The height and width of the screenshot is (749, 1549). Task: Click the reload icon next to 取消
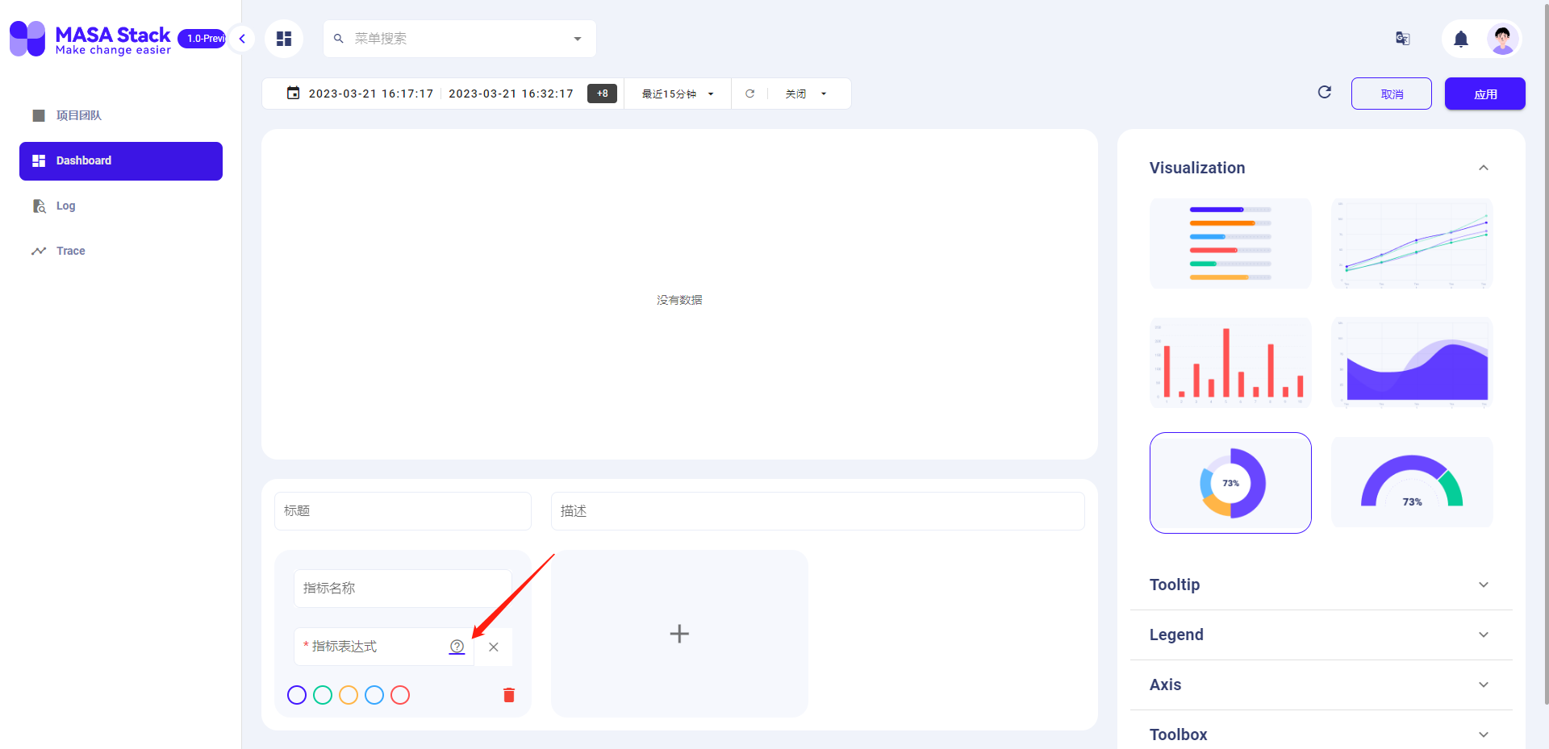pyautogui.click(x=1325, y=93)
